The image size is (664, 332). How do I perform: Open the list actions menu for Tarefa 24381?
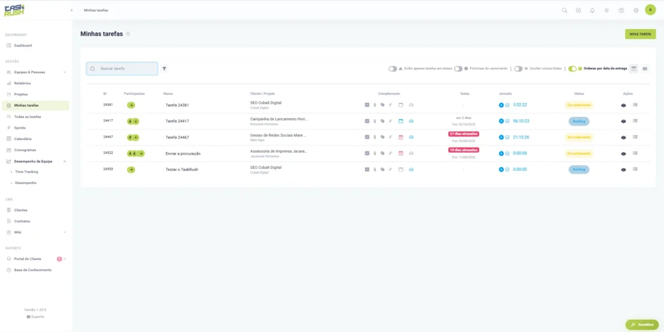(x=635, y=105)
